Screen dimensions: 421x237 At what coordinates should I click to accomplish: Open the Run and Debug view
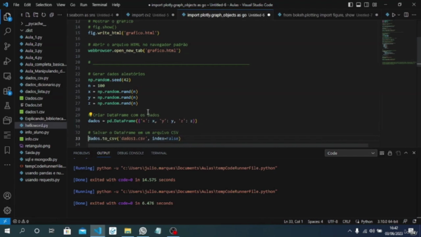coord(7,61)
